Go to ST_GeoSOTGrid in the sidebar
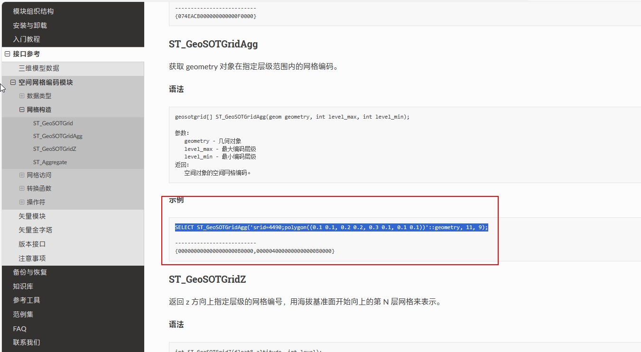This screenshot has width=641, height=352. pos(53,123)
